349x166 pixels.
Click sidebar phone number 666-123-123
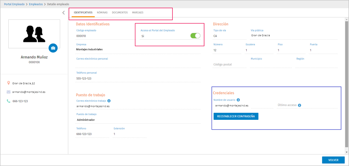tap(20, 101)
